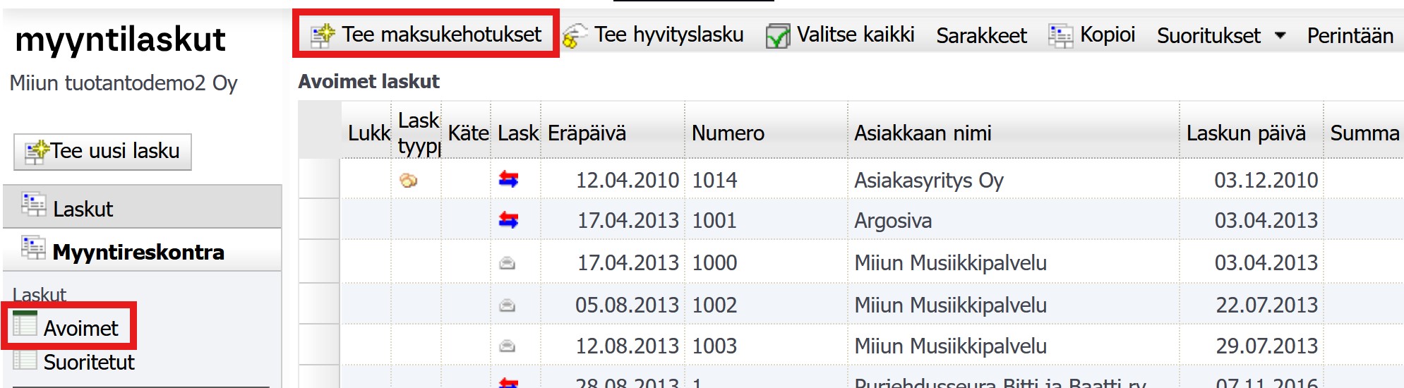Click the icon on Tee uusi lasku button
Screen dimensions: 1404x388
37,152
